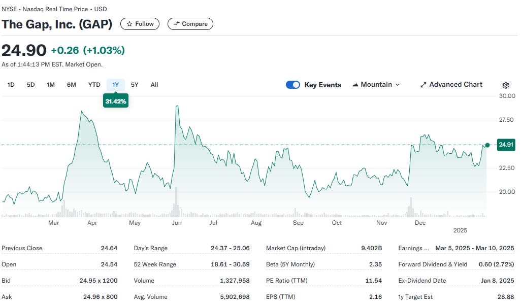Image resolution: width=521 pixels, height=307 pixels.
Task: Select the 5D time range tab
Action: [30, 85]
